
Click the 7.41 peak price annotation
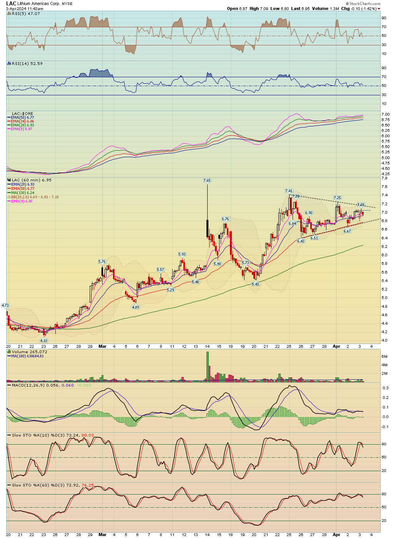click(289, 191)
